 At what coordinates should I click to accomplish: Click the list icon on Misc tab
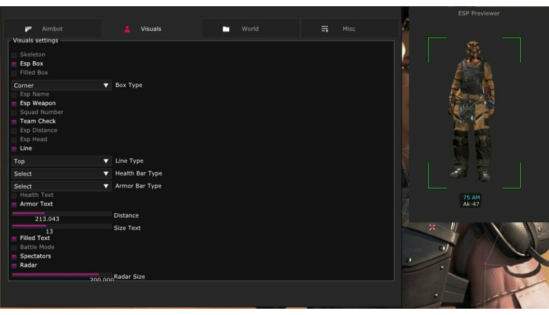(x=325, y=29)
